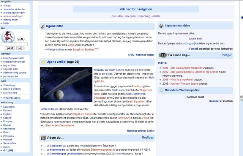This screenshot has height=156, width=243.
Task: Switch language to Español
Action: click(8, 118)
